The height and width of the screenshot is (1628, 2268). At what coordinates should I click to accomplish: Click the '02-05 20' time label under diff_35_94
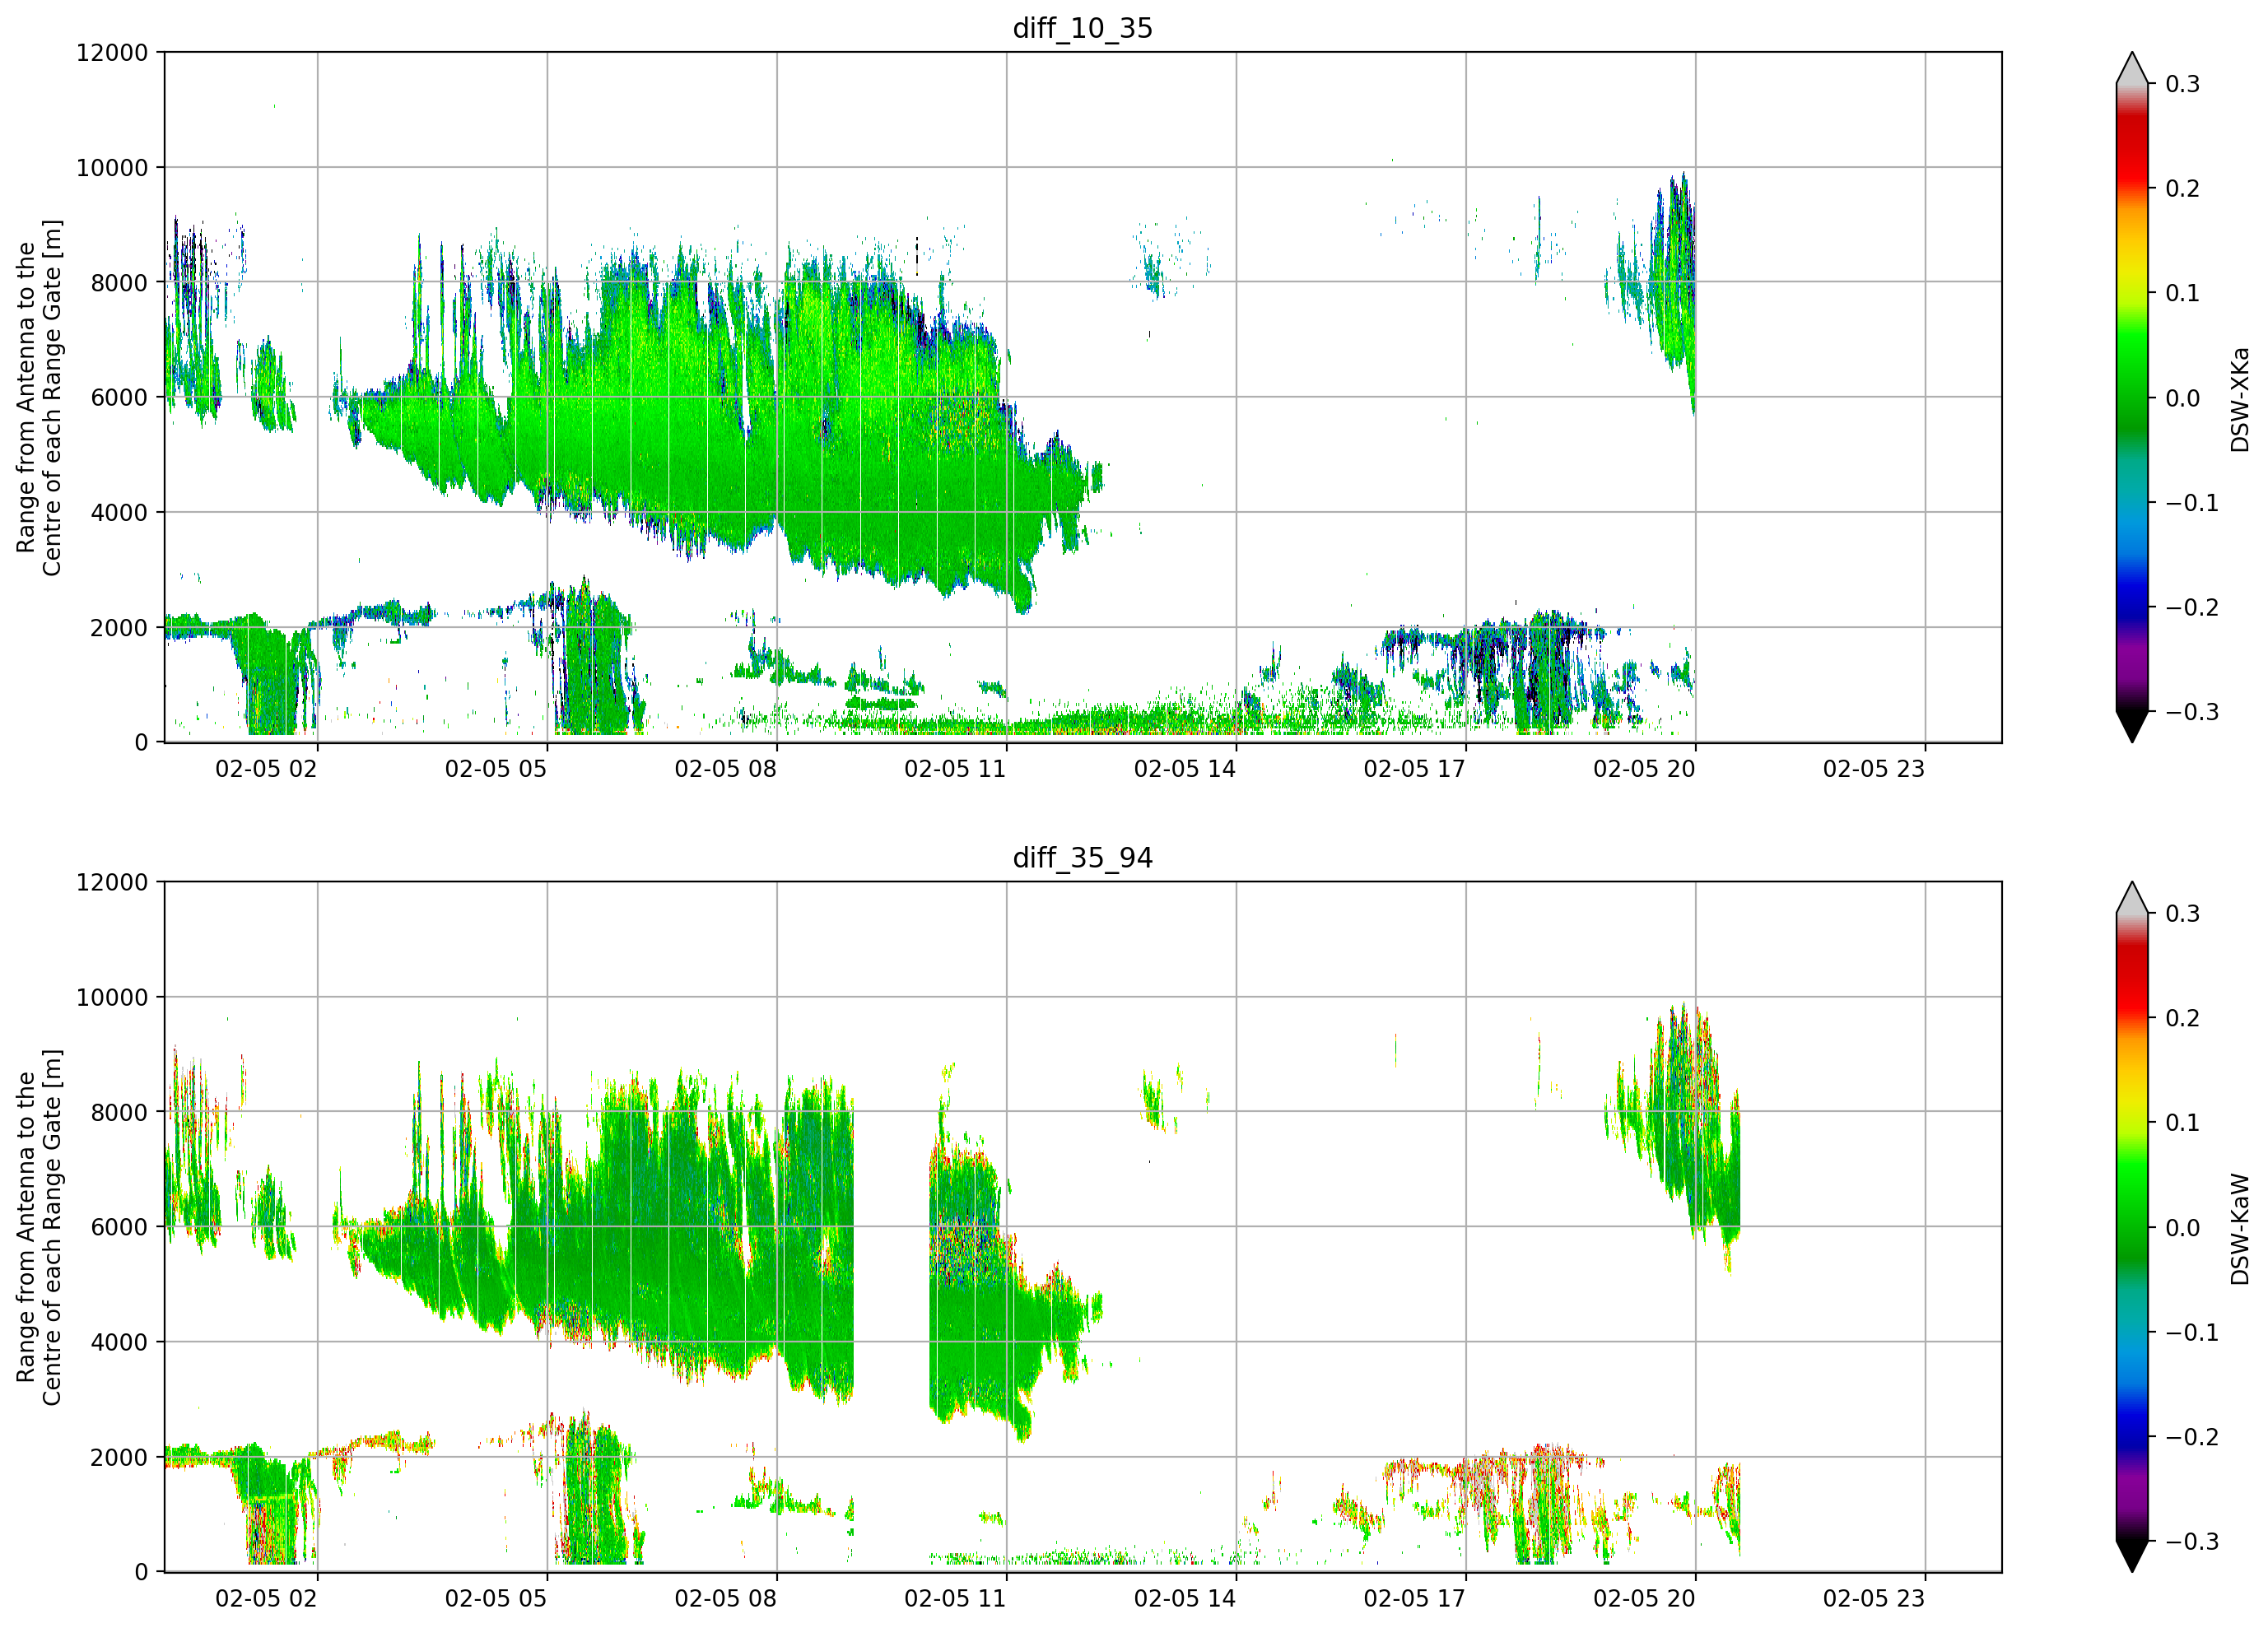pos(1644,1599)
